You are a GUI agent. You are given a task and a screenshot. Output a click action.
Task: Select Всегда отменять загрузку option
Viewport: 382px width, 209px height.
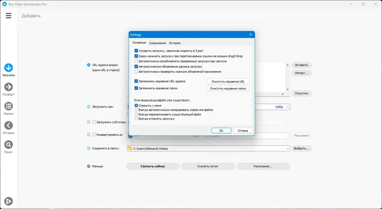click(x=136, y=119)
